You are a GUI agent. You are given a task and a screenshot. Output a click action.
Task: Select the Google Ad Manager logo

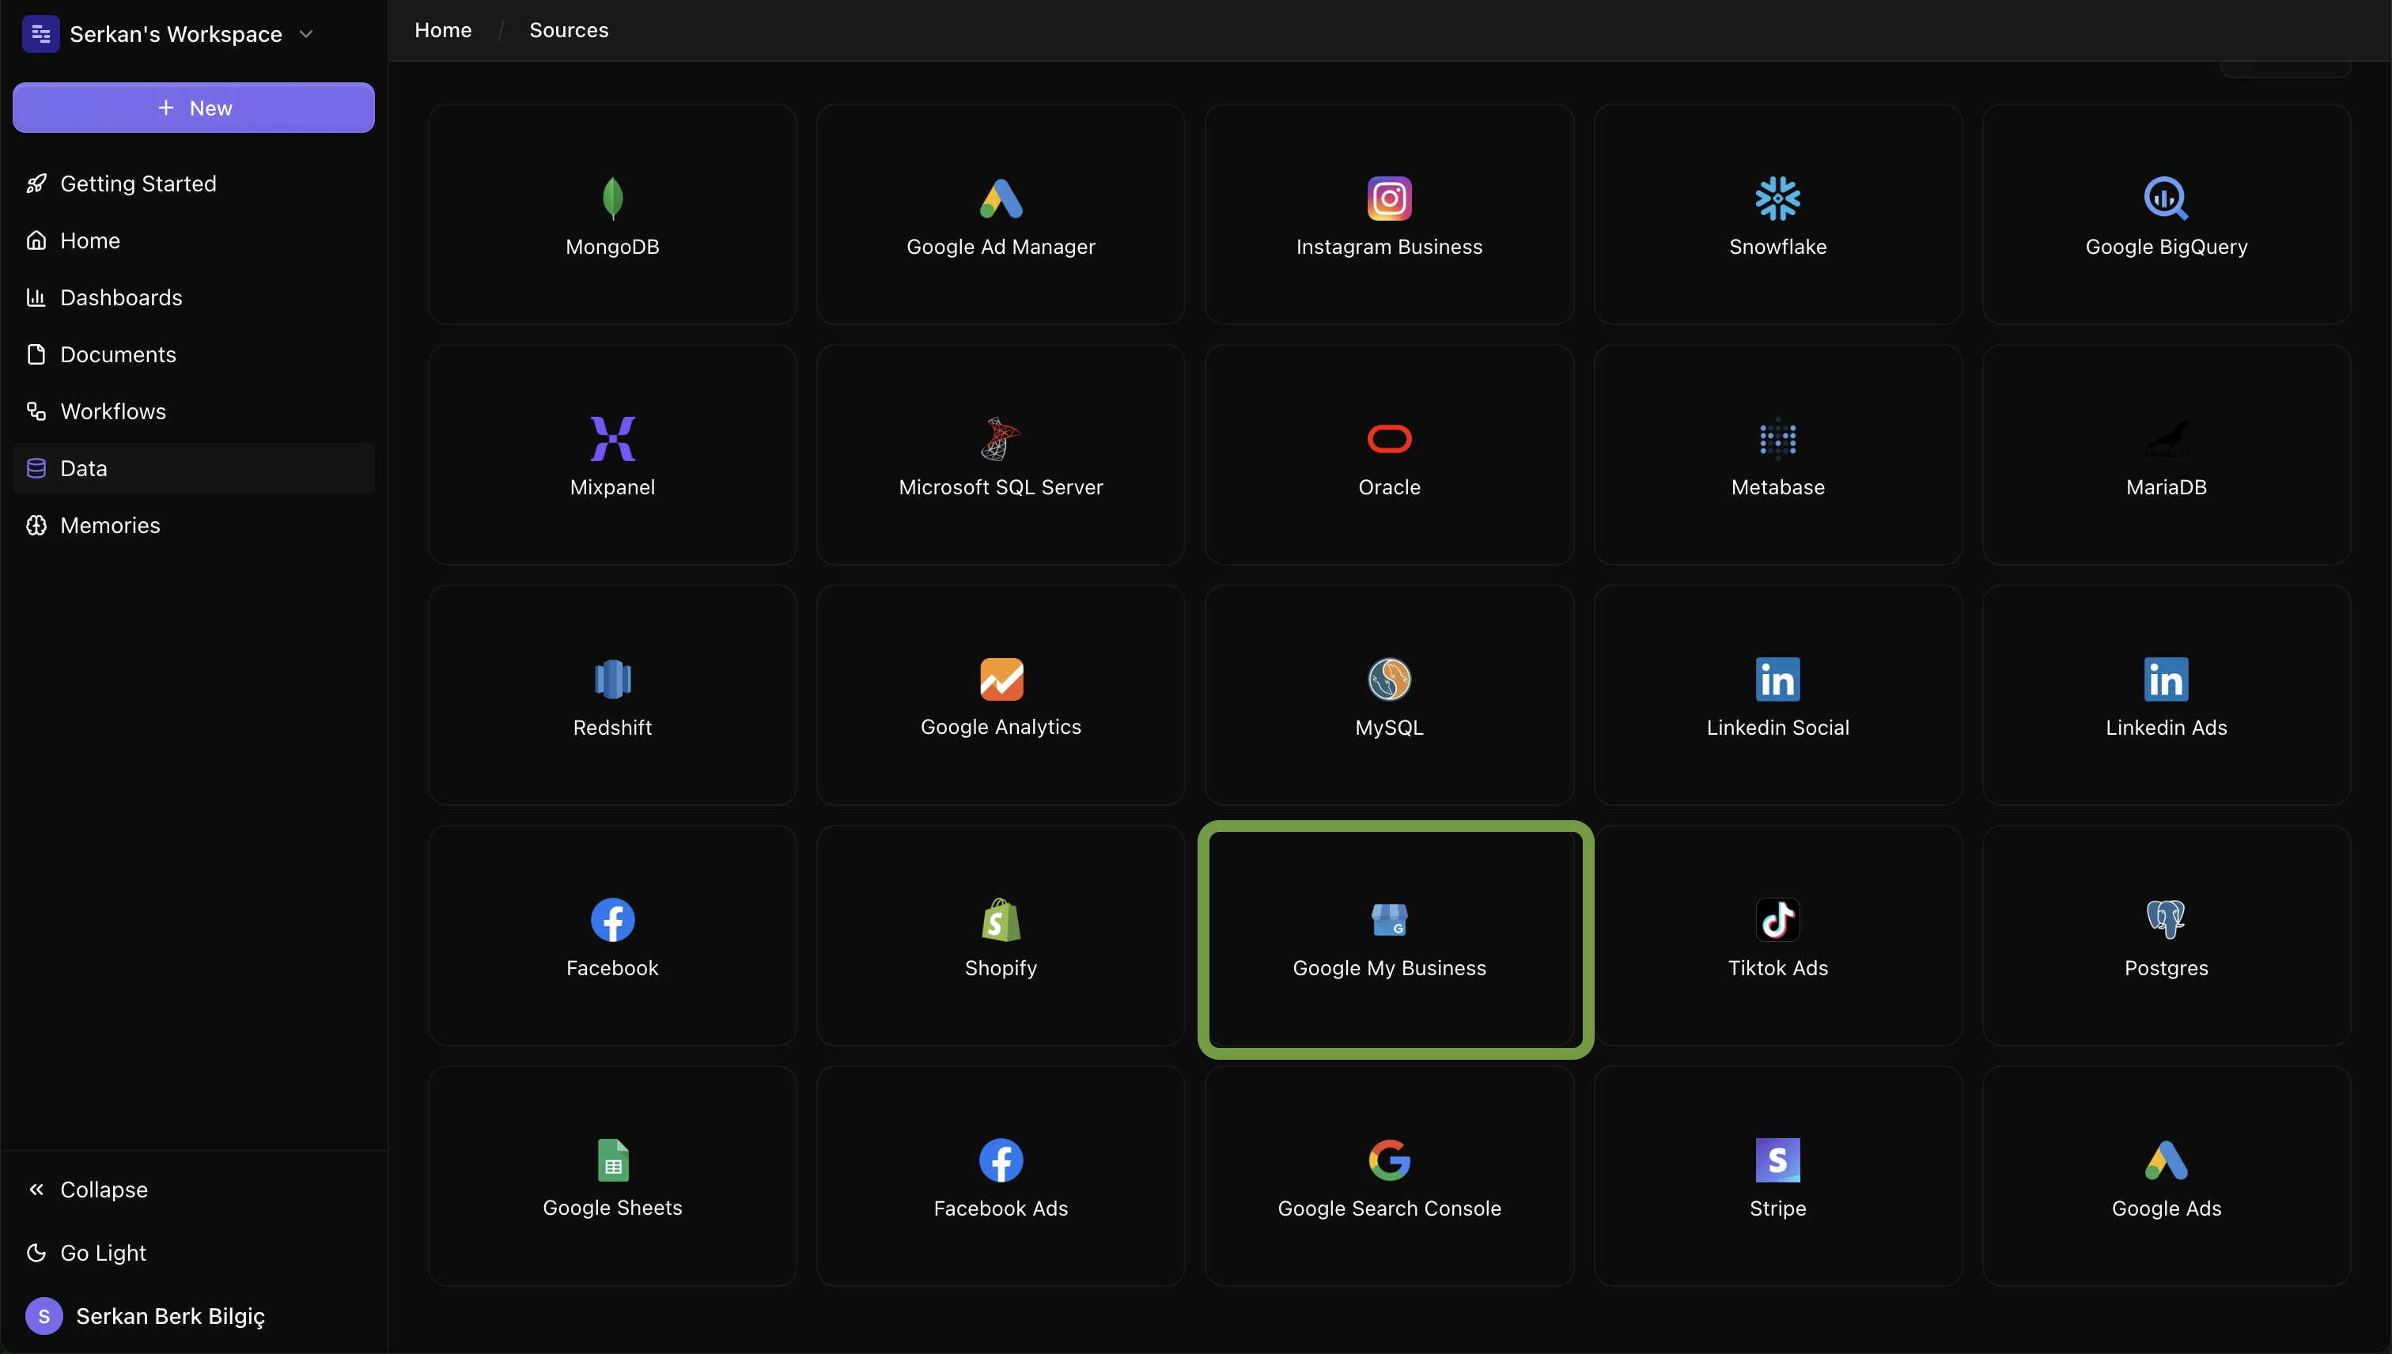tap(1001, 198)
